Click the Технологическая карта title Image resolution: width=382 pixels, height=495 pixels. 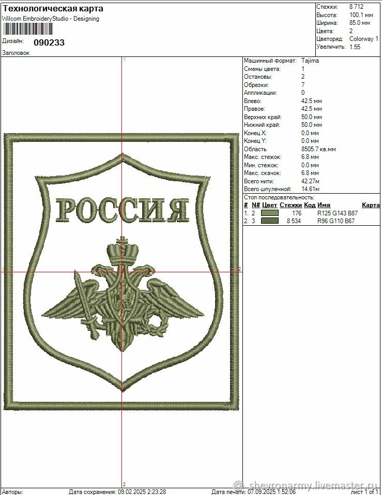pyautogui.click(x=53, y=9)
